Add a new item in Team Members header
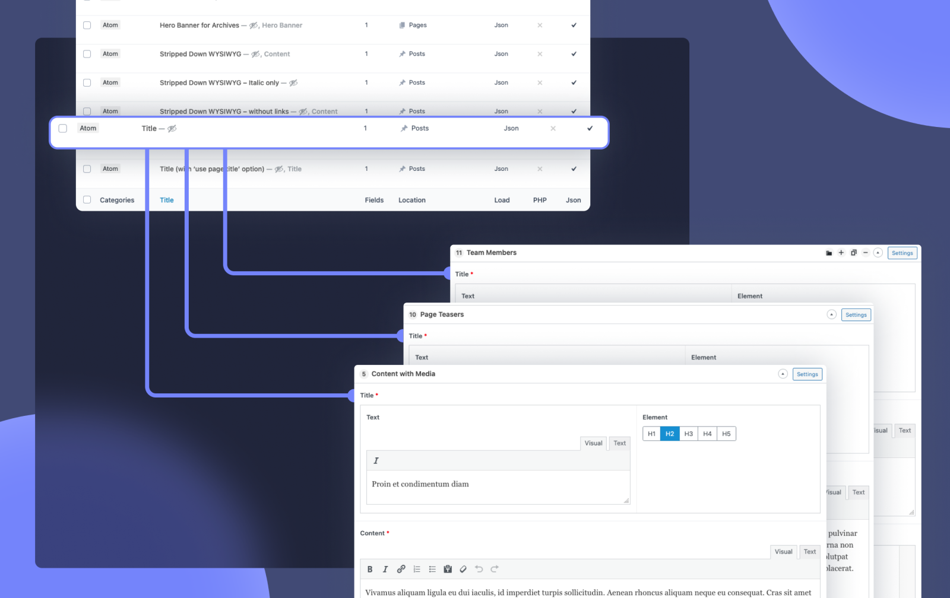This screenshot has width=950, height=598. pyautogui.click(x=841, y=253)
